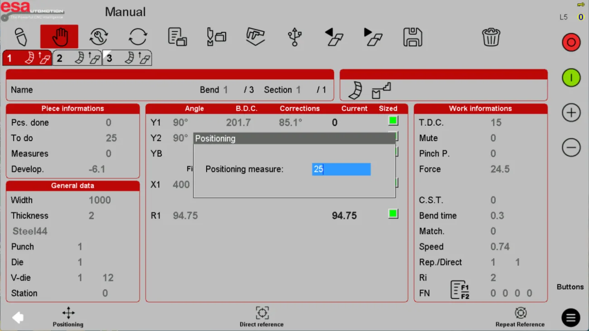589x331 pixels.
Task: Toggle the Y1 Sized green indicator
Action: [393, 121]
